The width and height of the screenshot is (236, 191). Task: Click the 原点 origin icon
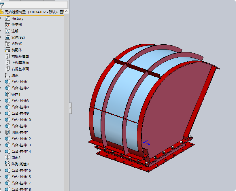(x=7, y=75)
